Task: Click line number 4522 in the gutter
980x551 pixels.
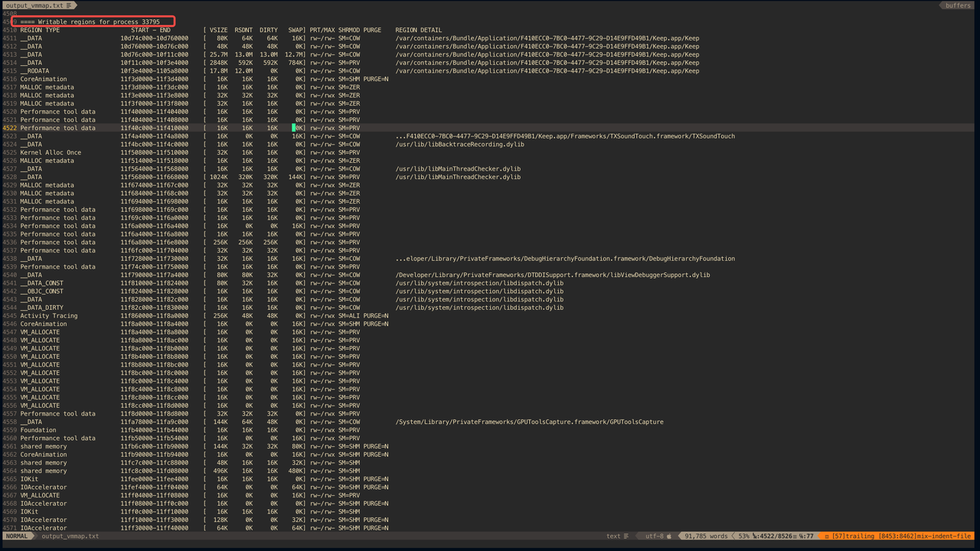Action: [x=9, y=128]
